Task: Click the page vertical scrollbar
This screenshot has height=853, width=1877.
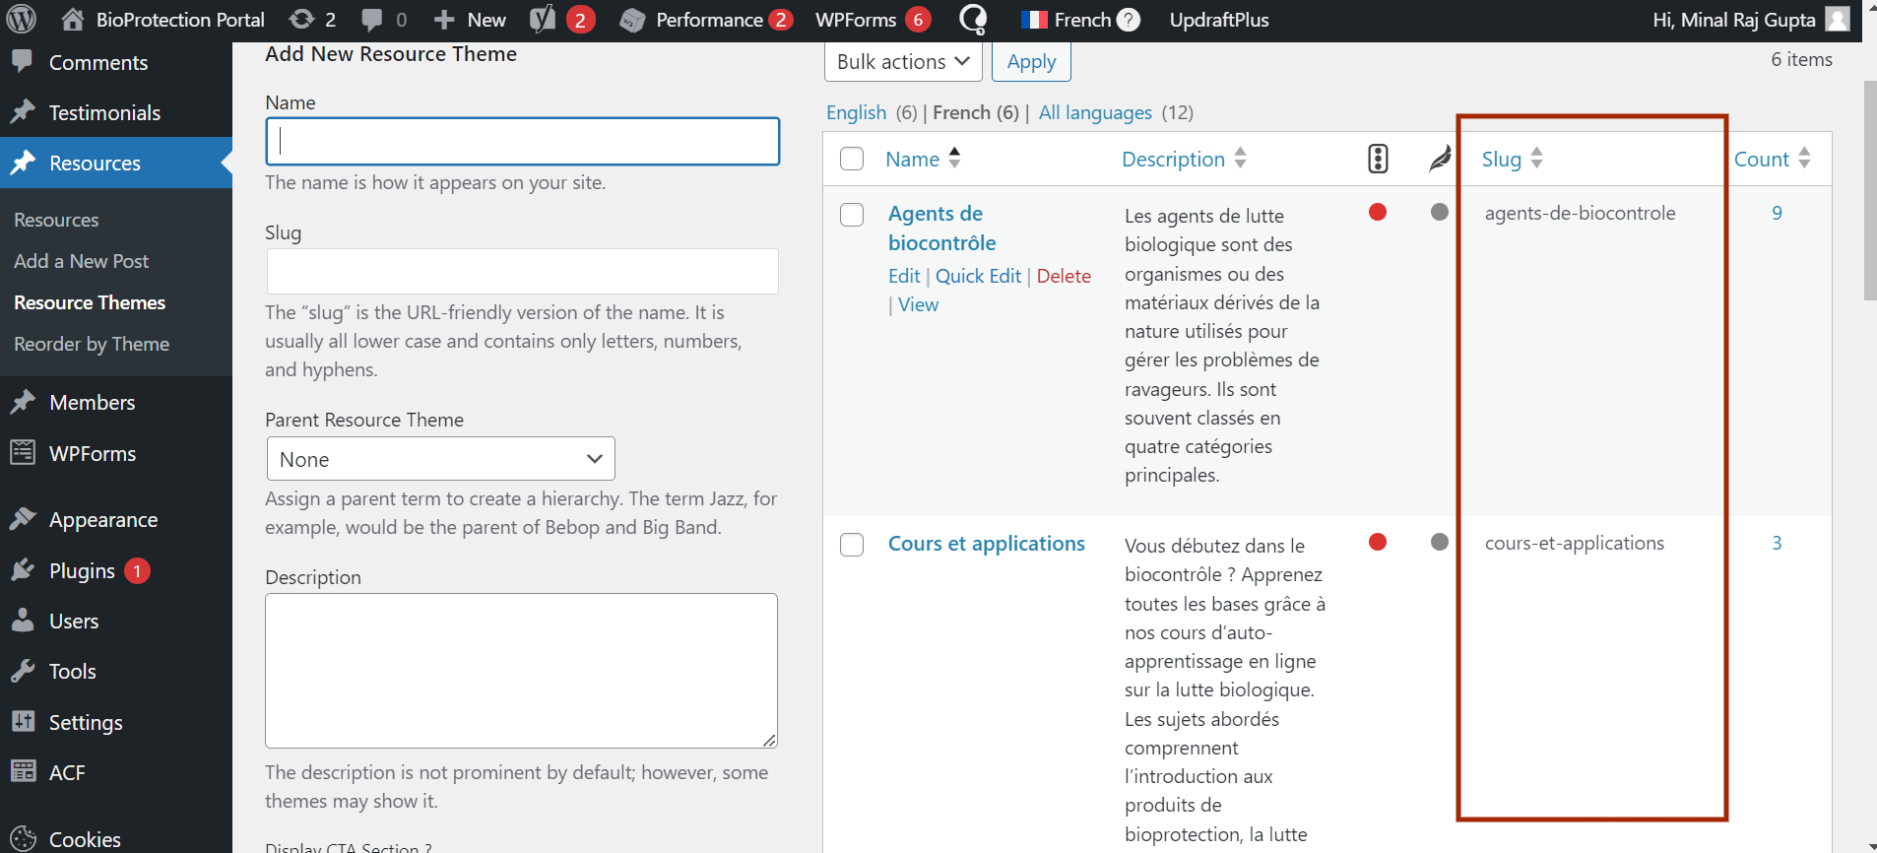Action: (x=1868, y=190)
